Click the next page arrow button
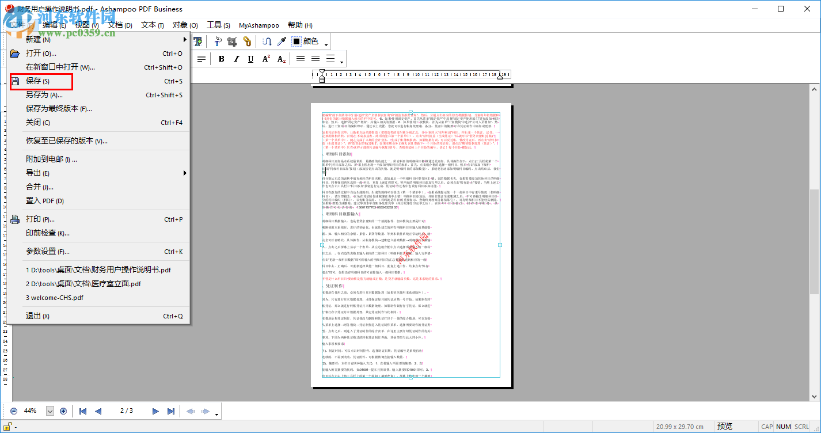 coord(155,411)
